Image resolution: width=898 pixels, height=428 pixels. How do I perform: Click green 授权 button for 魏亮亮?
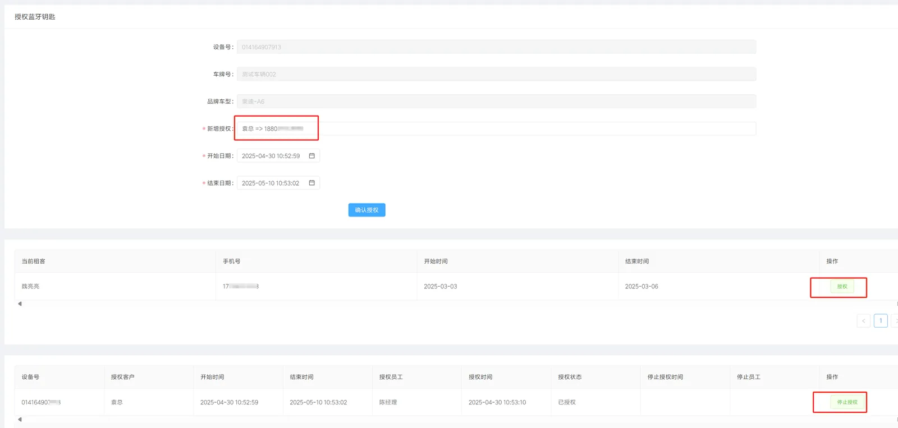tap(842, 287)
